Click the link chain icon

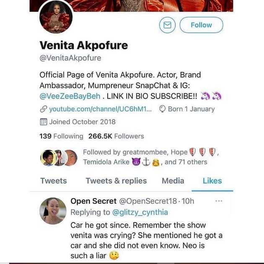[x=43, y=109]
